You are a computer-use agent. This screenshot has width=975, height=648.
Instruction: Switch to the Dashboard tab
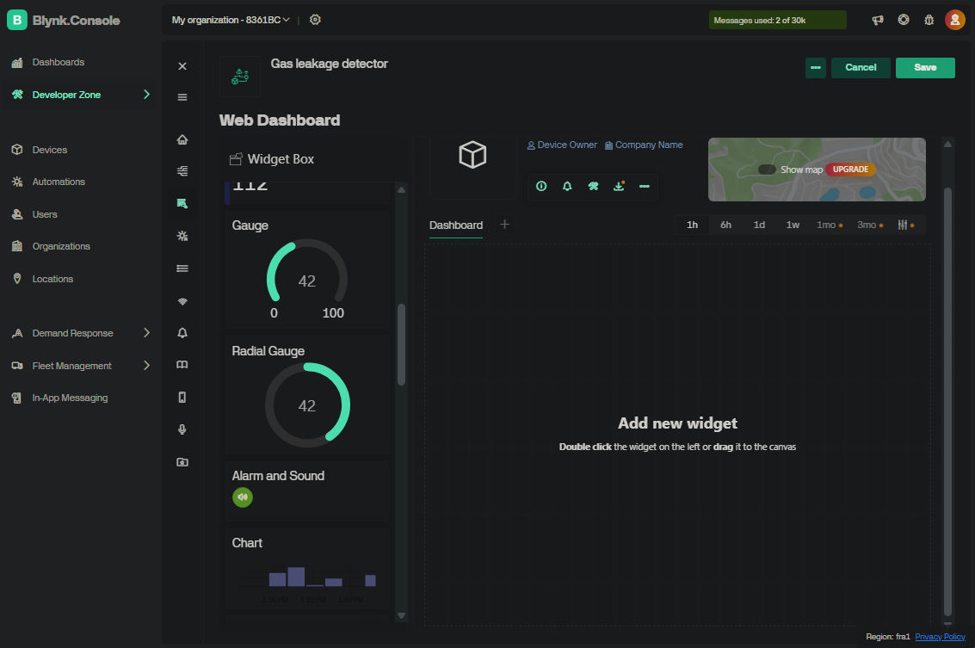pos(456,225)
